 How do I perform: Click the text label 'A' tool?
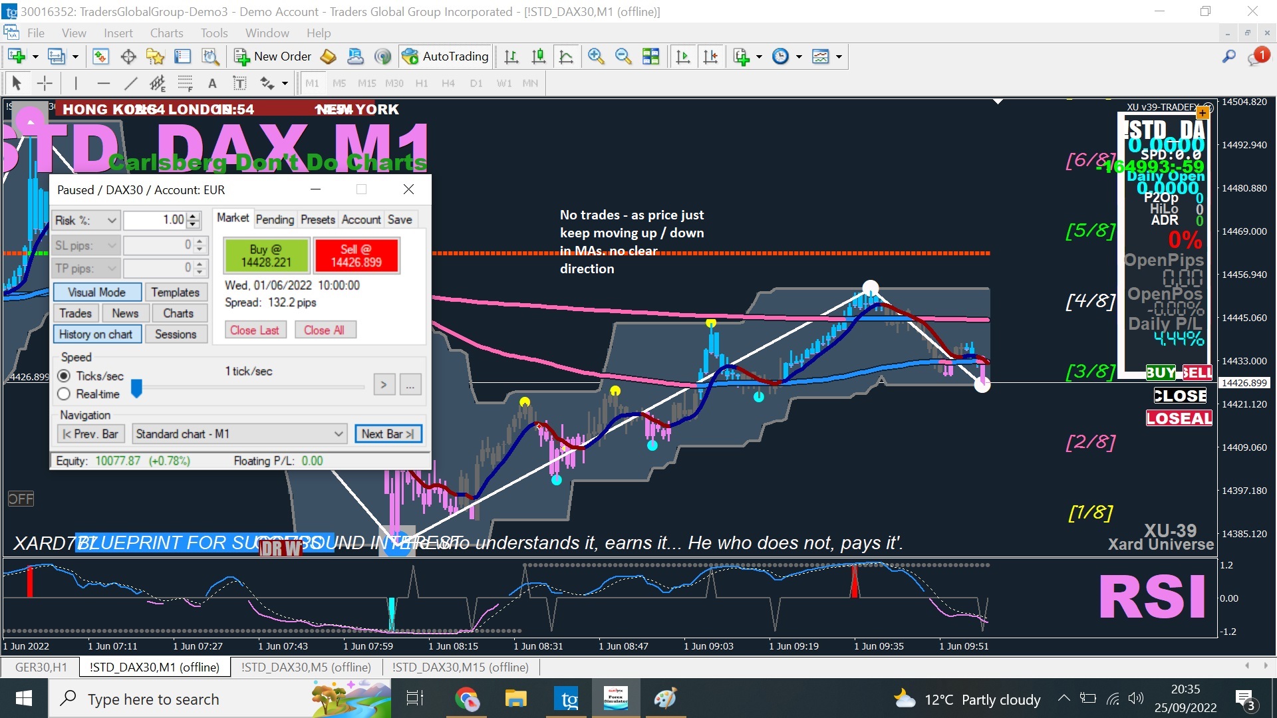(212, 83)
